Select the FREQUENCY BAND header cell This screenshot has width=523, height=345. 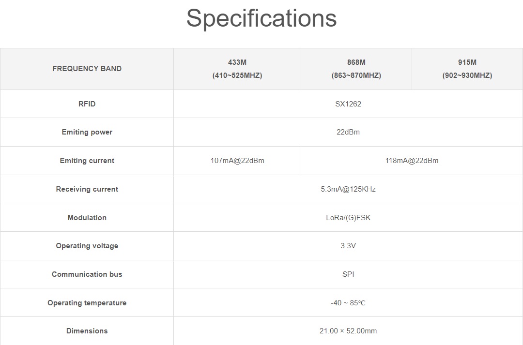[x=87, y=69]
